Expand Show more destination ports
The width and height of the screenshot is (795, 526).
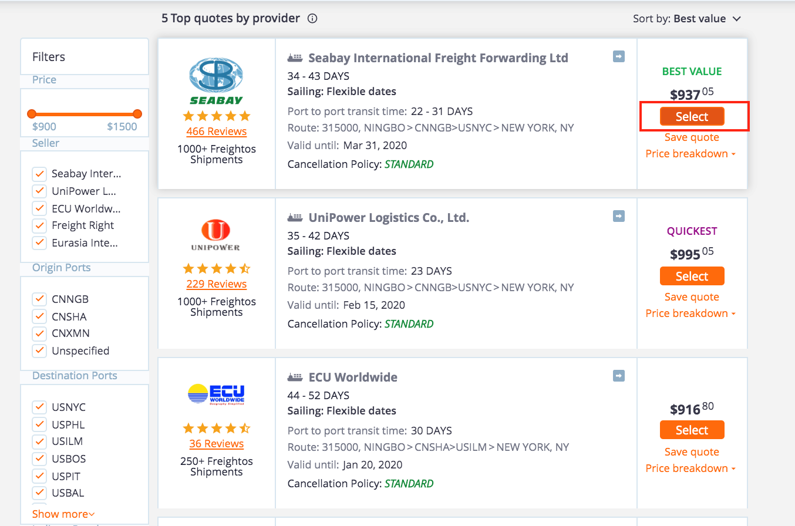(x=63, y=514)
